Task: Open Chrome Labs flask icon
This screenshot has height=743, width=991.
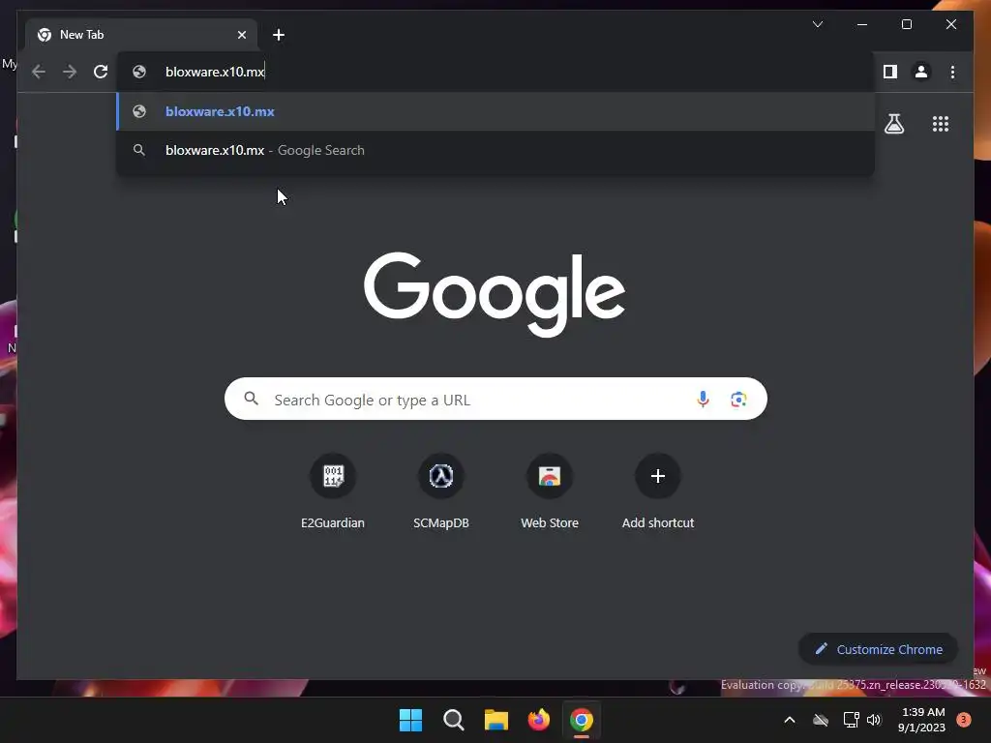Action: (893, 124)
